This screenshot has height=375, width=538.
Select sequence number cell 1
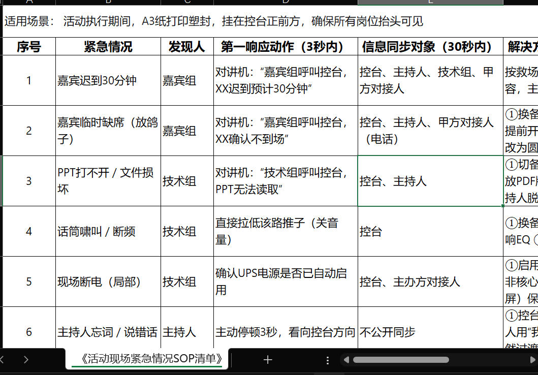coord(29,80)
